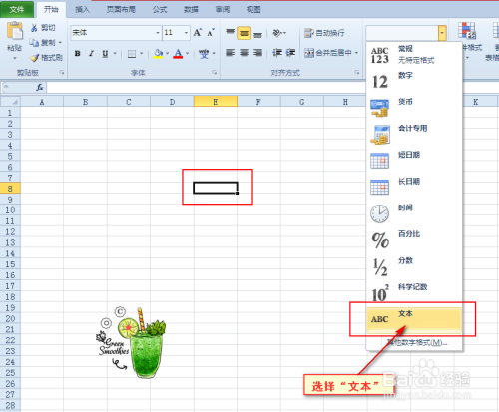Align text right
Viewport: 499px width, 412px height.
tap(257, 53)
